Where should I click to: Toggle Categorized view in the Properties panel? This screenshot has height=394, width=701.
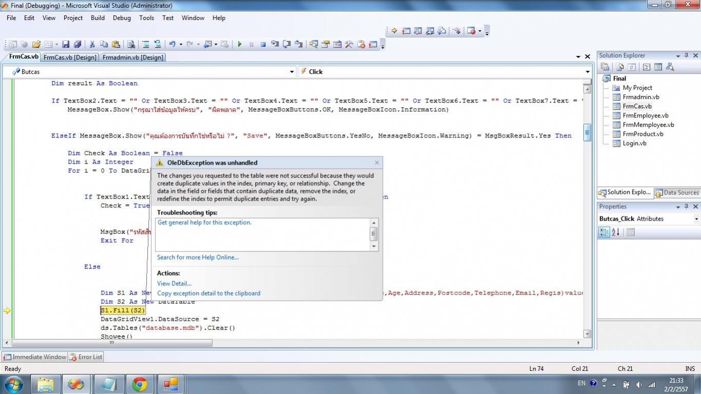pyautogui.click(x=604, y=232)
